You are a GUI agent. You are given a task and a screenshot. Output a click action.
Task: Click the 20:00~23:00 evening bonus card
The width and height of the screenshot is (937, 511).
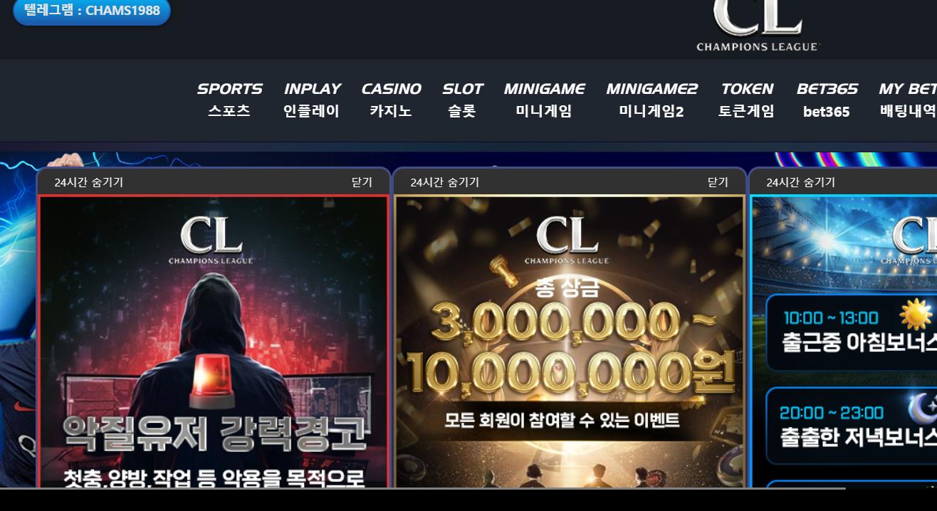[852, 426]
